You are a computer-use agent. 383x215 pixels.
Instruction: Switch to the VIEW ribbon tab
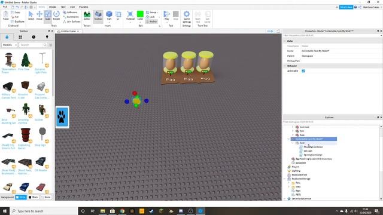point(72,7)
